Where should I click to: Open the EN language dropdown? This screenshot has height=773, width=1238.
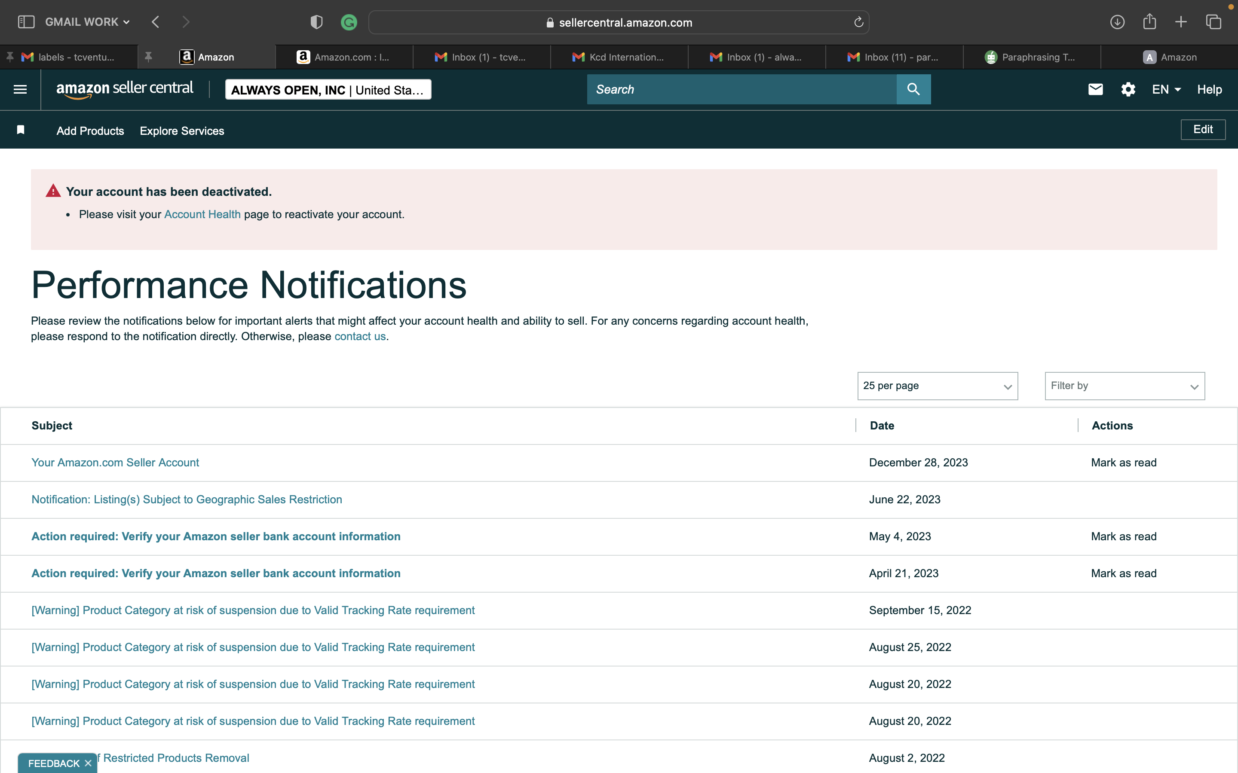tap(1166, 89)
